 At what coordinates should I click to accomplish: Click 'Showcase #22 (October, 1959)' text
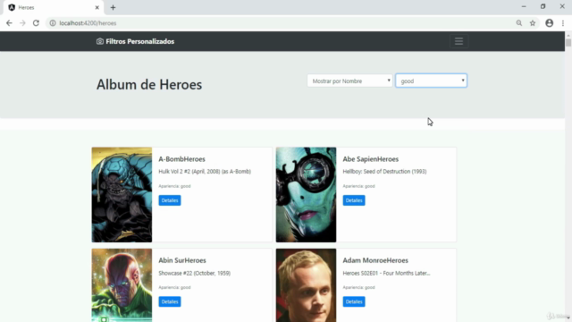(x=195, y=273)
